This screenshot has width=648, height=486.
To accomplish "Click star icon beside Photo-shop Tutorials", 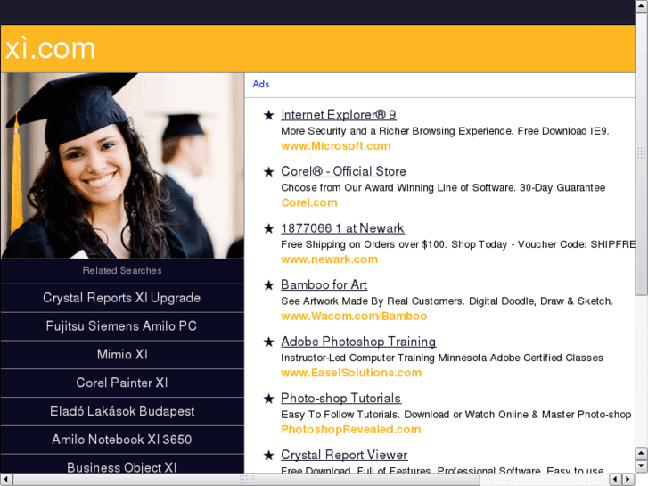I will coord(268,399).
